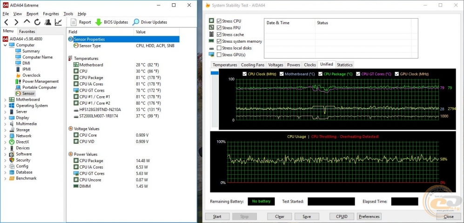Toggle the Stress cache checkbox
Screen dimensions: 464x223
[219, 34]
